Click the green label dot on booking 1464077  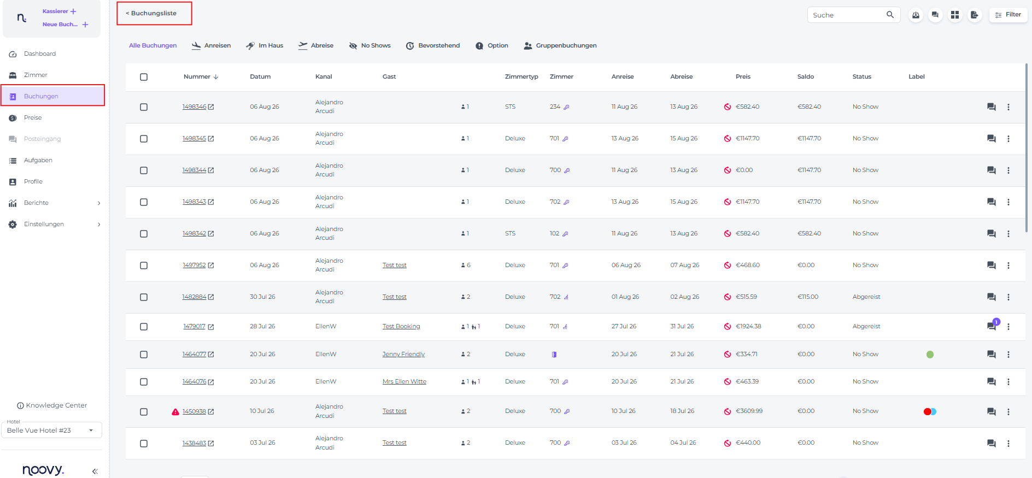930,355
